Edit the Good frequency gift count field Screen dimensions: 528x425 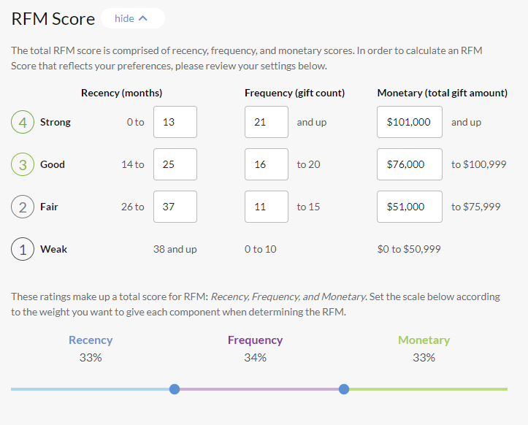(266, 164)
